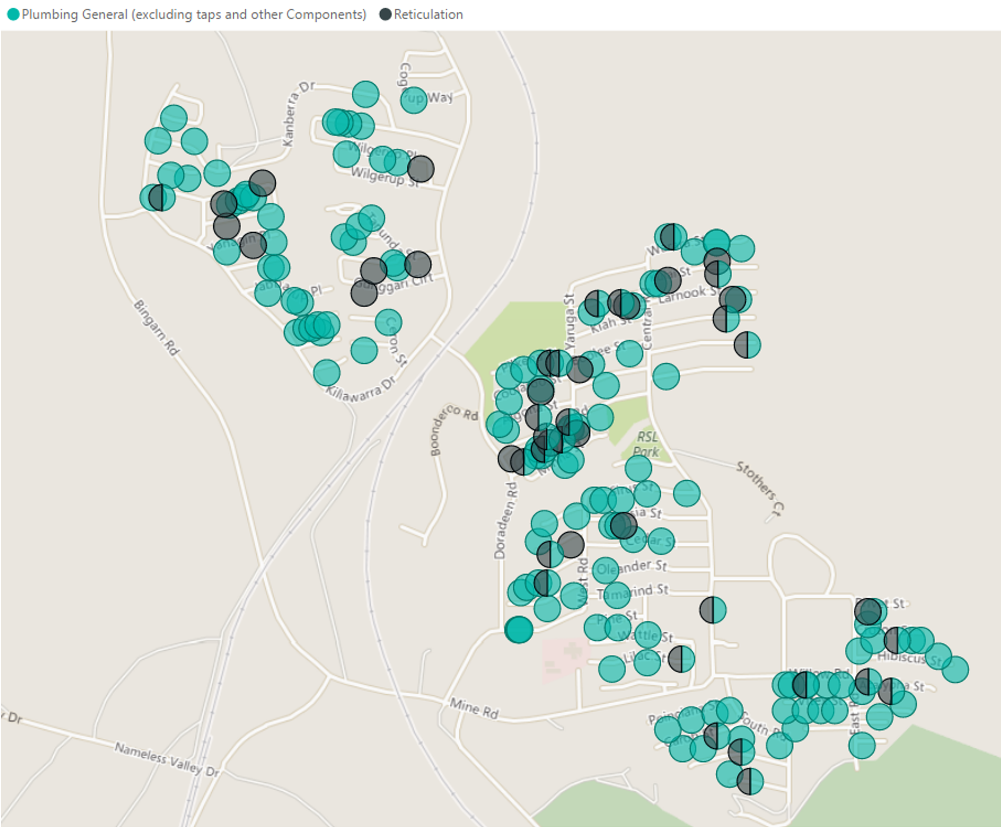The height and width of the screenshot is (831, 1002).
Task: Click the dark Reticulation legend swatch
Action: (385, 14)
